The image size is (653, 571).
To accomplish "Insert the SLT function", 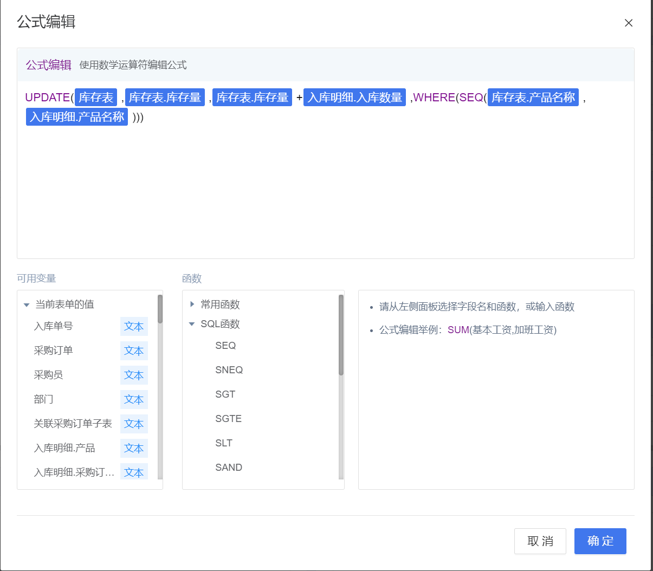I will [x=224, y=443].
